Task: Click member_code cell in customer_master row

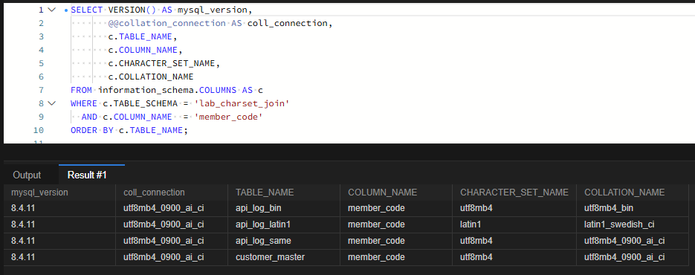Action: pos(396,257)
